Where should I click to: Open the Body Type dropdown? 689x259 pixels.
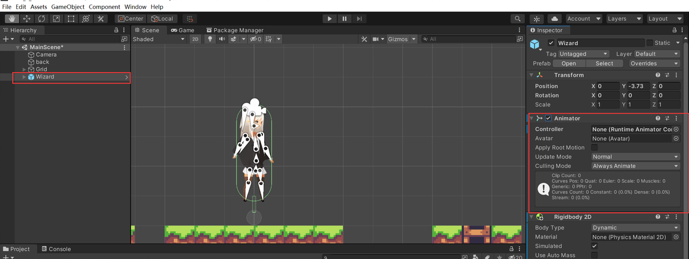(635, 227)
